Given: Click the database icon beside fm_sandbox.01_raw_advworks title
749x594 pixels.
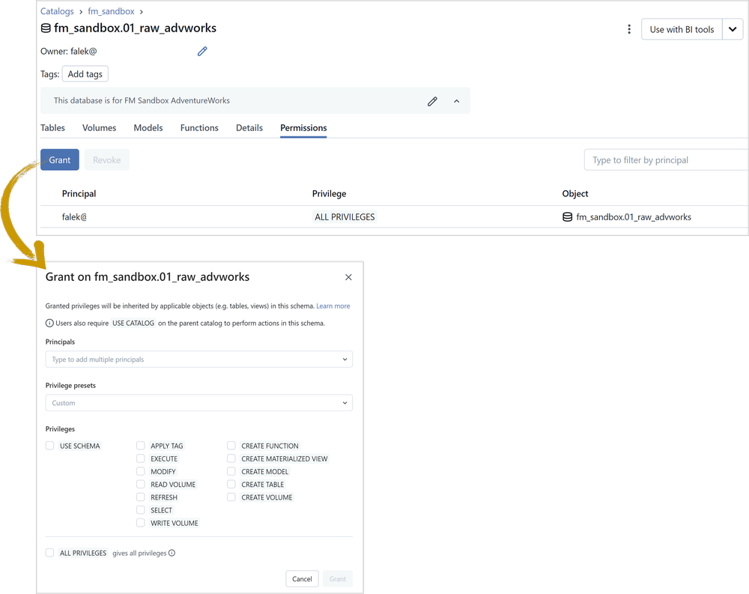Looking at the screenshot, I should [x=45, y=28].
